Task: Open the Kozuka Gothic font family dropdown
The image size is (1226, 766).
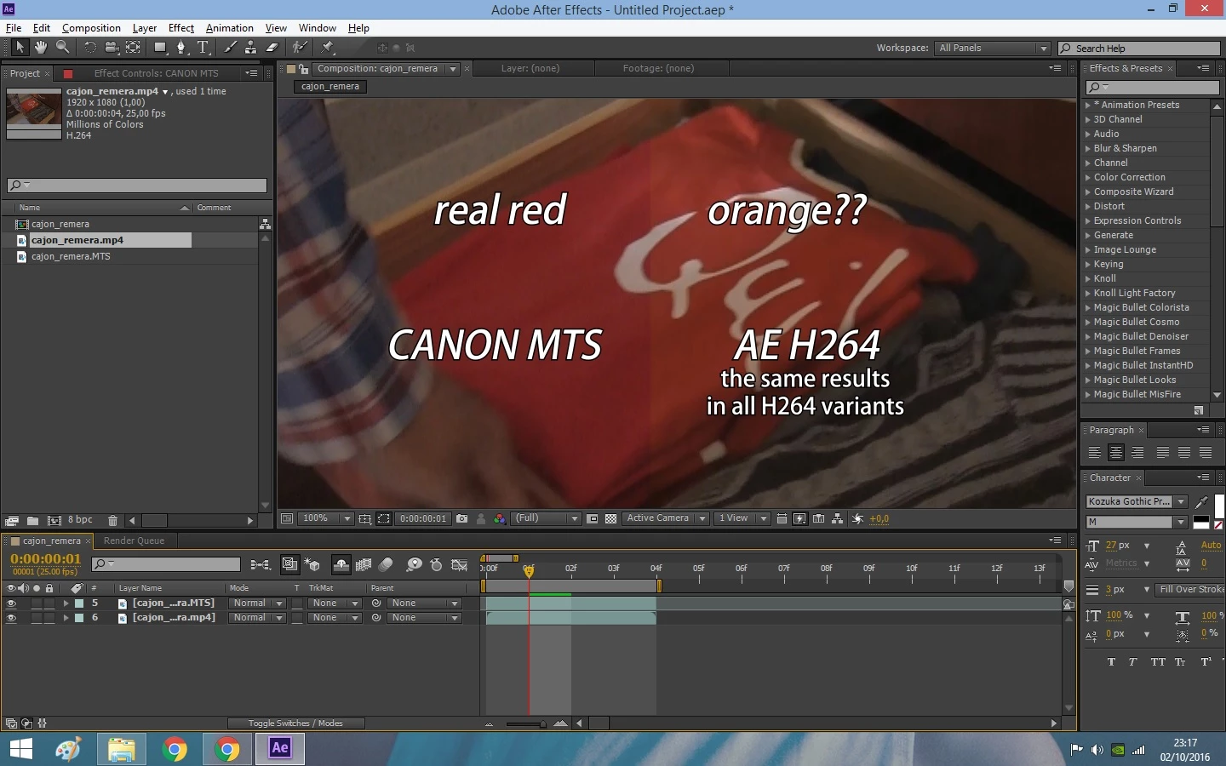Action: (1137, 501)
